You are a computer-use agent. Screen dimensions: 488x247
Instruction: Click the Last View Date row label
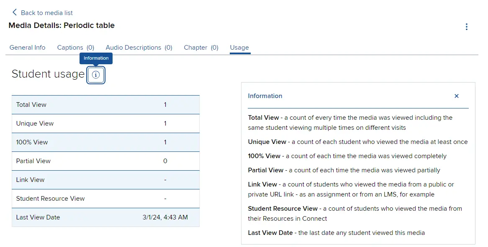tap(38, 217)
